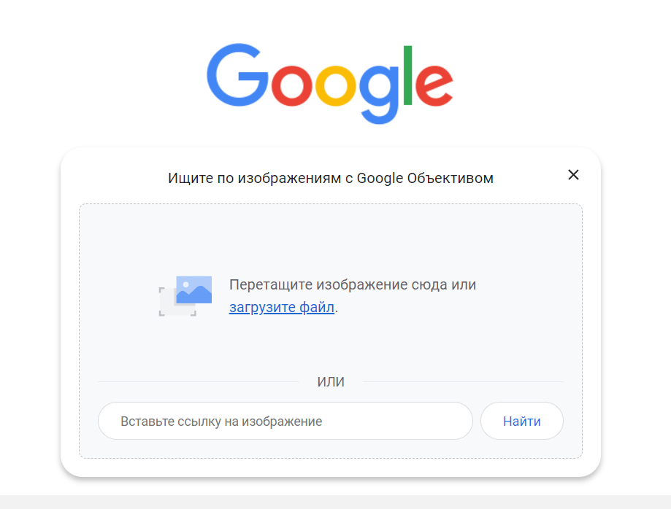Viewport: 671px width, 509px height.
Task: Click the "Перетащите изображение сюда или" text
Action: [x=353, y=285]
